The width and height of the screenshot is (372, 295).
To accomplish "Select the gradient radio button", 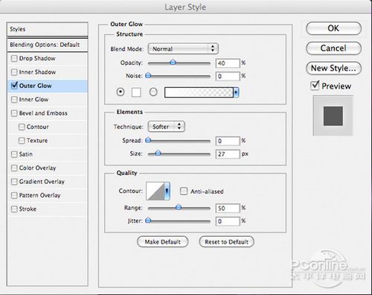I will point(153,92).
